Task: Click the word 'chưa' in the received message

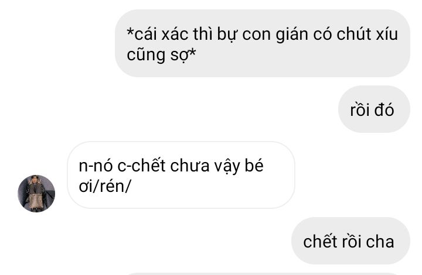Action: pyautogui.click(x=190, y=166)
